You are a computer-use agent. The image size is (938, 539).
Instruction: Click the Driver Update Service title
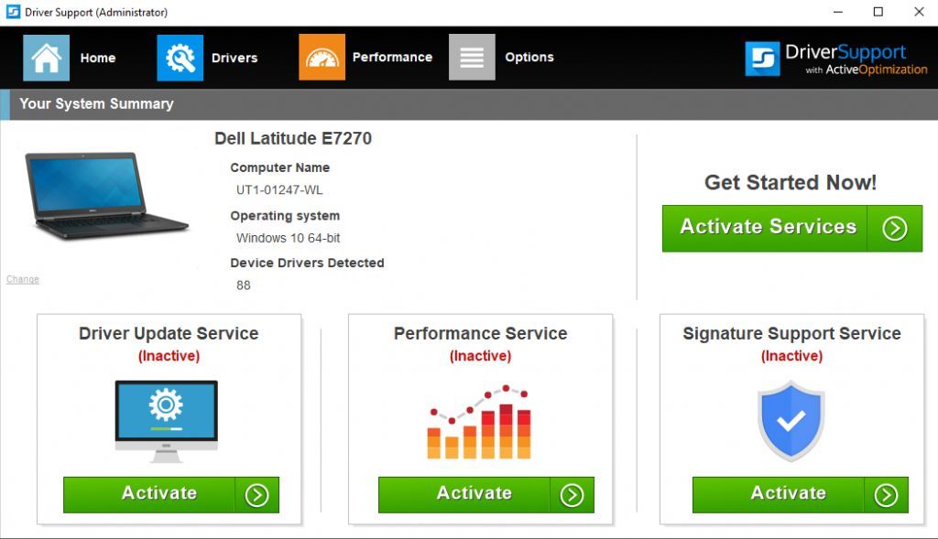coord(169,333)
